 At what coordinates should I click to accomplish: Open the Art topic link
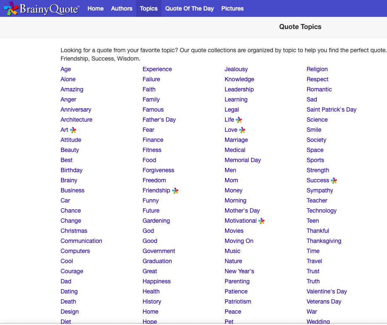click(x=64, y=130)
